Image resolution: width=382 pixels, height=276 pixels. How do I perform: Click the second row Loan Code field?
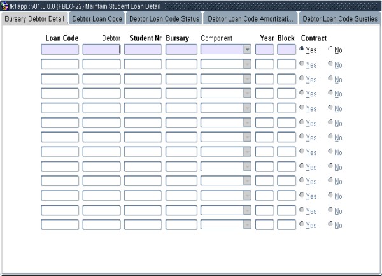[60, 64]
